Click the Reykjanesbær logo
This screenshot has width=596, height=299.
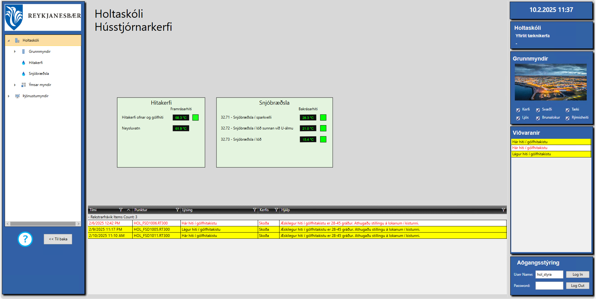click(x=43, y=17)
